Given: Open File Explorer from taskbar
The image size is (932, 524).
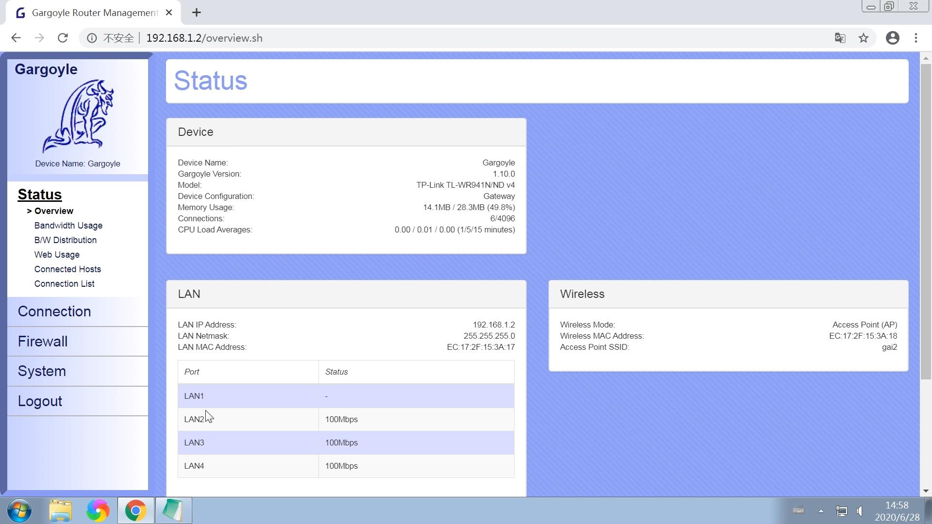Looking at the screenshot, I should [60, 510].
